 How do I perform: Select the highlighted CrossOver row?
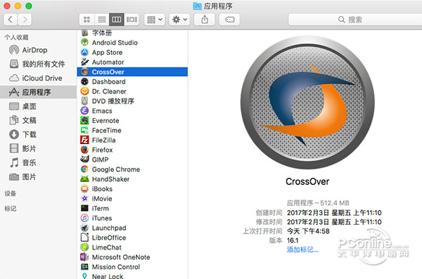(x=132, y=72)
